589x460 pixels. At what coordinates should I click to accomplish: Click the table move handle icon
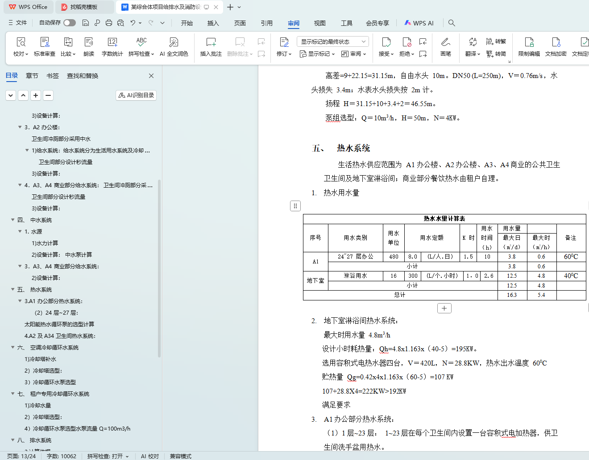295,206
